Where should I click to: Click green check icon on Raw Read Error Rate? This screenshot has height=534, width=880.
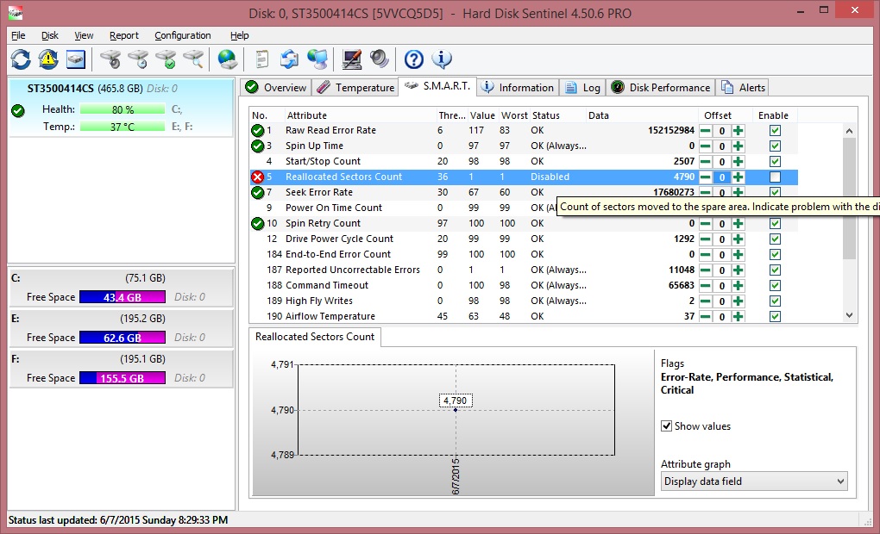coord(258,131)
